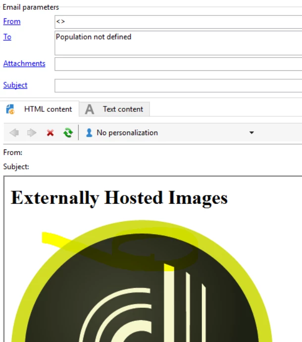Open the Subject link

(x=15, y=85)
